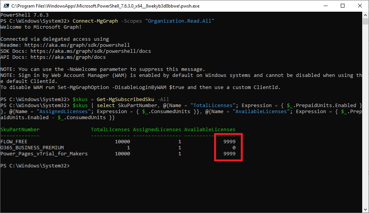Click FLOW_FREE assigned licenses value
This screenshot has height=213, width=369.
coord(179,142)
